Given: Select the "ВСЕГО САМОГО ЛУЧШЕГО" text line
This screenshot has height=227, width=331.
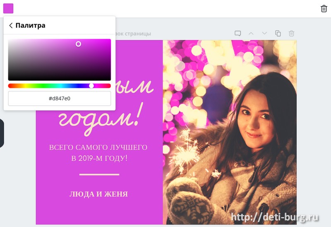Looking at the screenshot, I should tap(98, 148).
